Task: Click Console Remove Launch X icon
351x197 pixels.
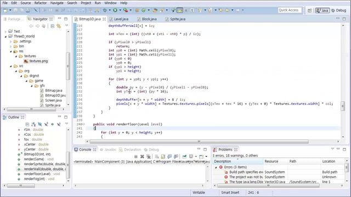Action: [x=142, y=157]
